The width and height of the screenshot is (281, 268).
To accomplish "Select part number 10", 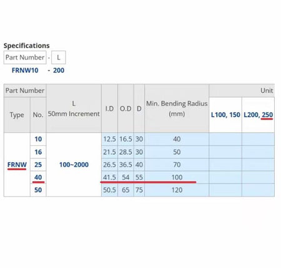I will [x=38, y=139].
